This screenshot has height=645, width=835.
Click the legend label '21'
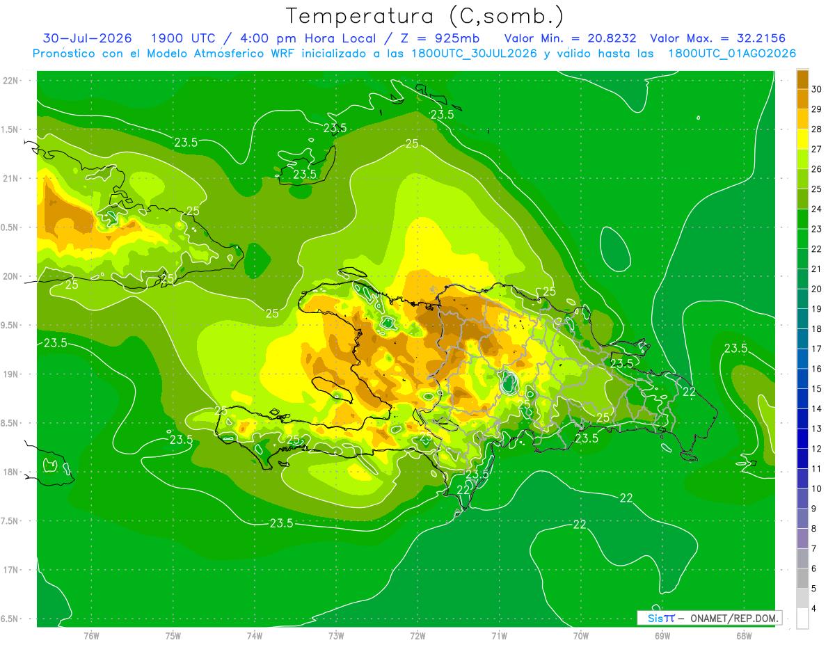click(x=817, y=269)
